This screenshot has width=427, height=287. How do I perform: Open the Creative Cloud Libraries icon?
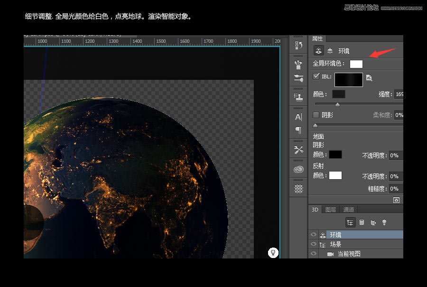(x=298, y=169)
